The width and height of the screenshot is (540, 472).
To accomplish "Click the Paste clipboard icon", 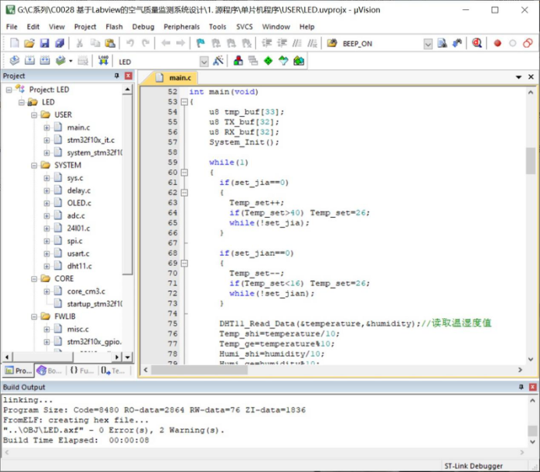I will (110, 43).
